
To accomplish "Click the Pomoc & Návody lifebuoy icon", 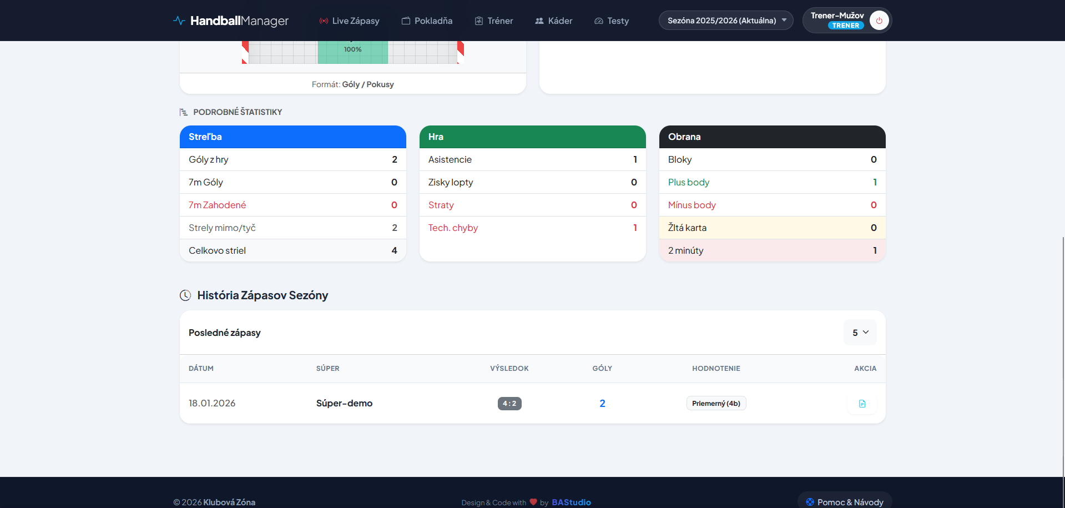I will click(x=810, y=502).
